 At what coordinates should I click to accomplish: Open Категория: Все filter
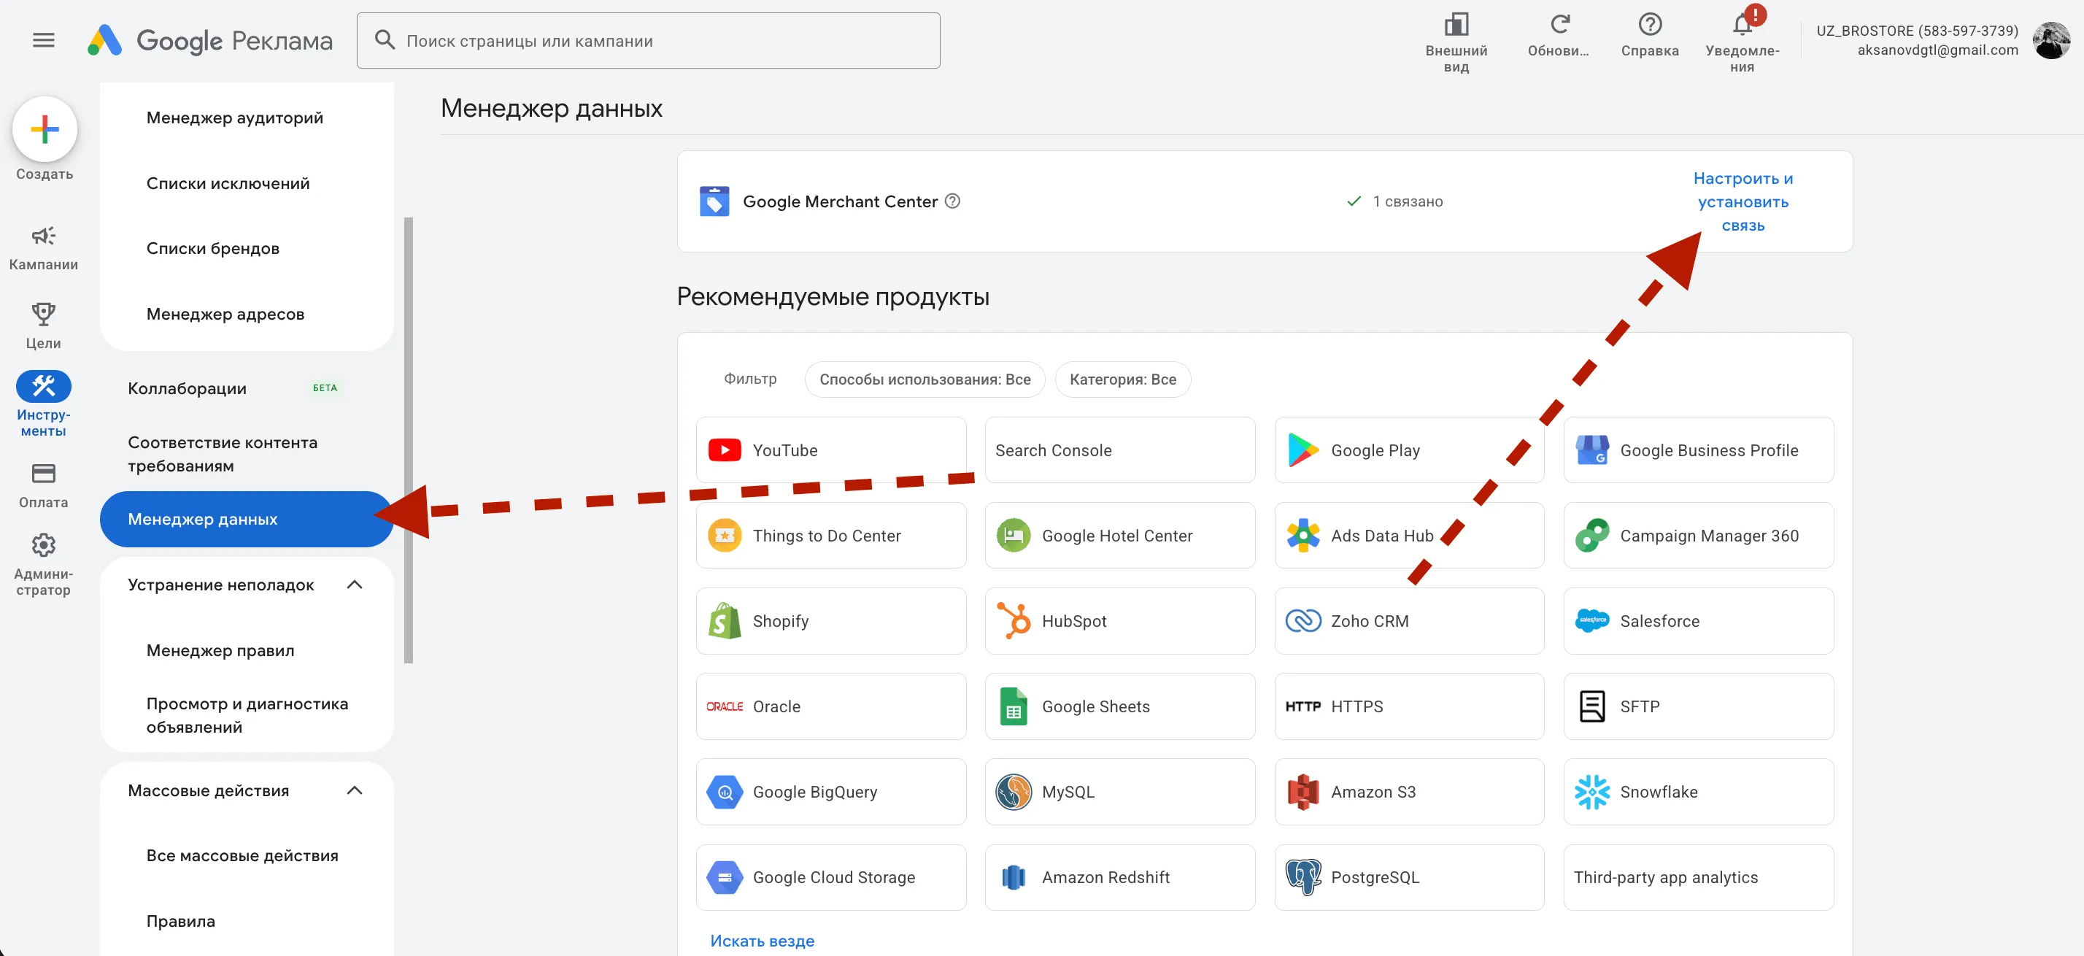click(1122, 379)
